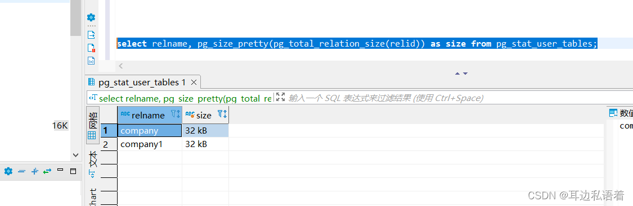The image size is (633, 206).
Task: Click the ABC type icon in relname header
Action: pos(125,115)
